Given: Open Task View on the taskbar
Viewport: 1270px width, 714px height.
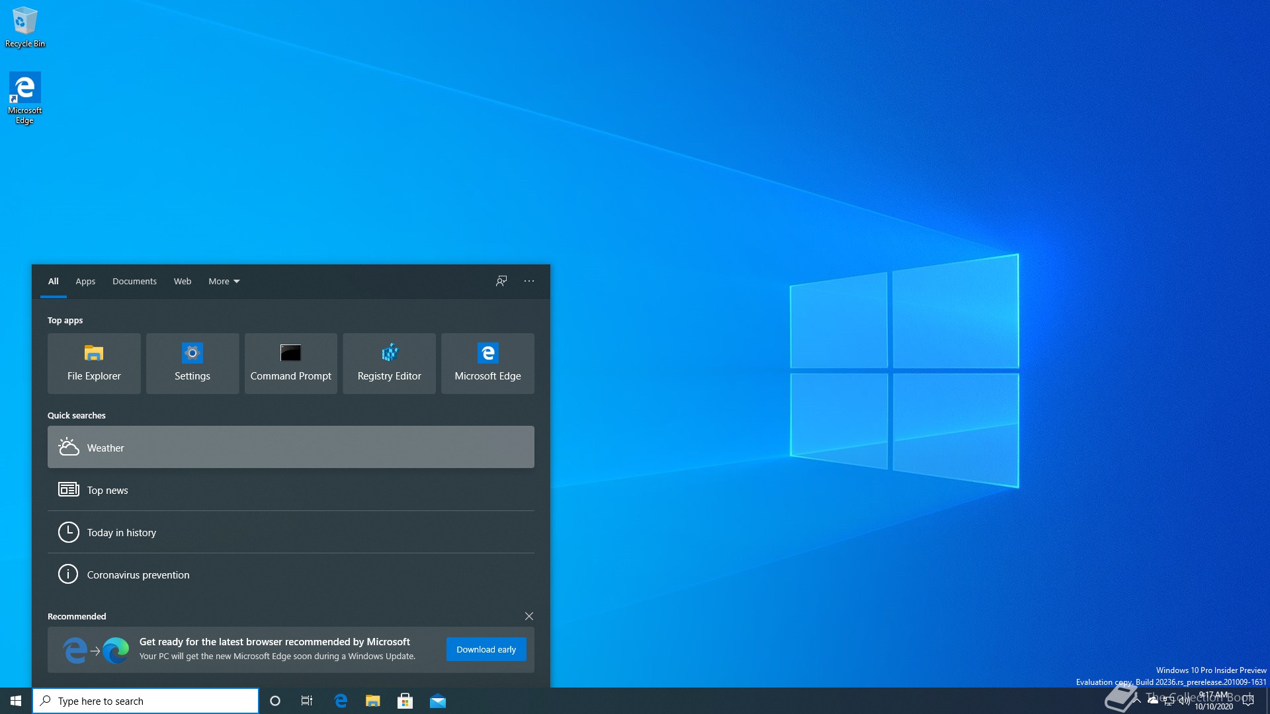Looking at the screenshot, I should 307,701.
